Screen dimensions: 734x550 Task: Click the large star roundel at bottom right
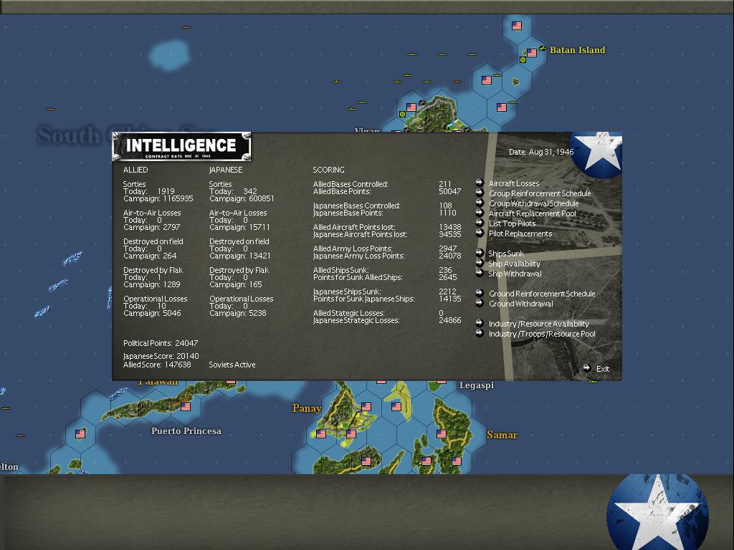tap(657, 513)
